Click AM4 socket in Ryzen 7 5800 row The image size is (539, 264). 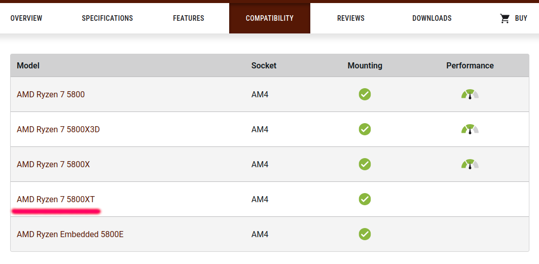point(260,94)
